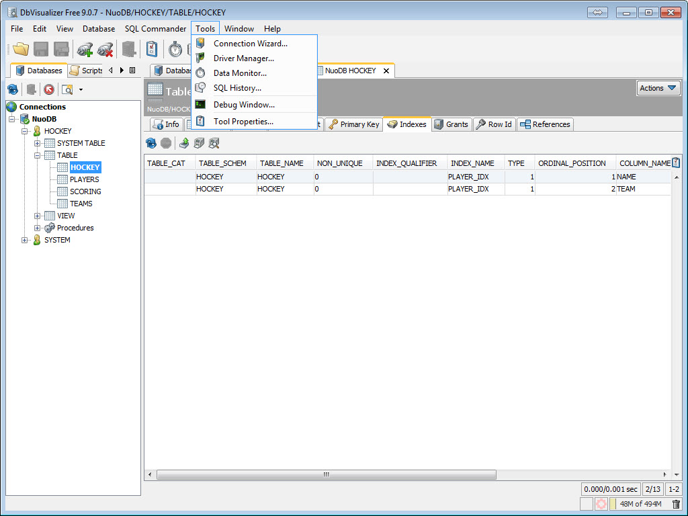Click the scroll right arrow of grid scrollbar
The width and height of the screenshot is (688, 516).
tap(664, 475)
